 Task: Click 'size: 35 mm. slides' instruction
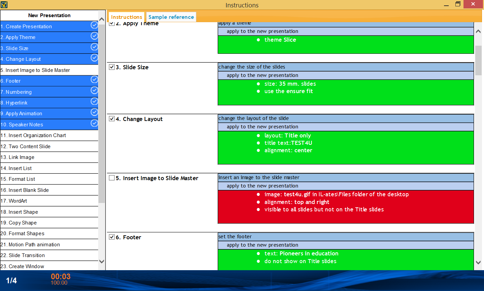(x=290, y=84)
